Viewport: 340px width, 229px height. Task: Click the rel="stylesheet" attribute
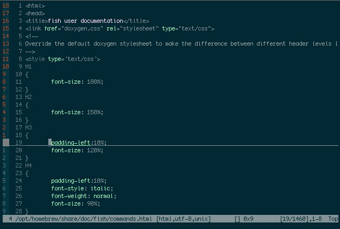[133, 29]
